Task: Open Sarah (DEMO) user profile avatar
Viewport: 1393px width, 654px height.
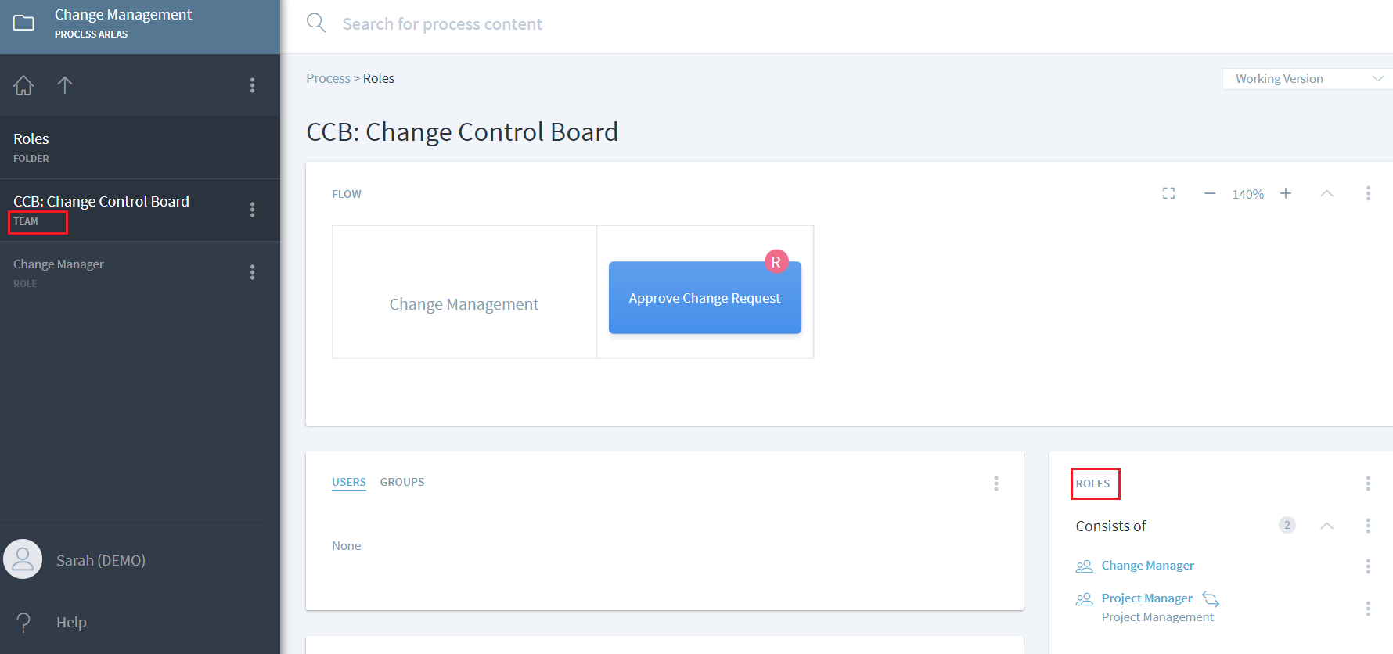Action: [23, 559]
